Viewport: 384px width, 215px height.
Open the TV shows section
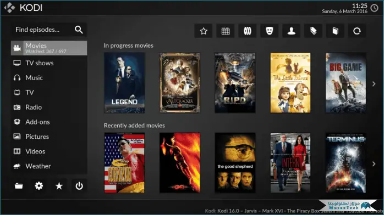[49, 63]
